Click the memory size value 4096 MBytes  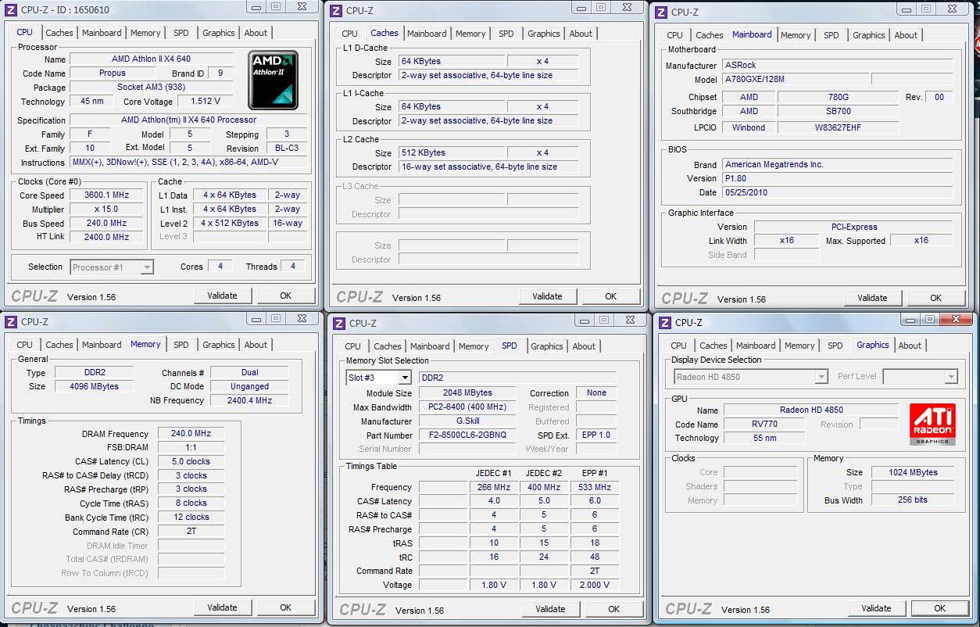tap(95, 386)
